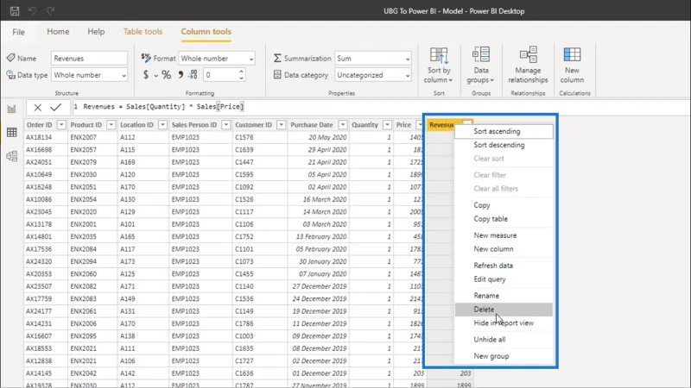Click the Undo arrow icon

point(32,11)
